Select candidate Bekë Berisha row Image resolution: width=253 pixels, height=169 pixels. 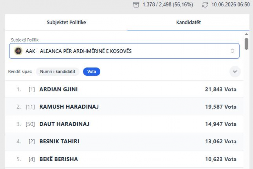[x=124, y=159]
